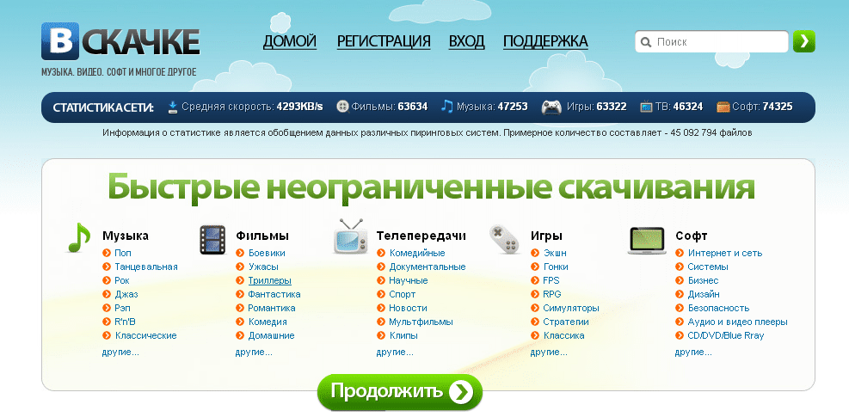Select the Триллеры film genre link
The image size is (849, 417).
tap(269, 280)
